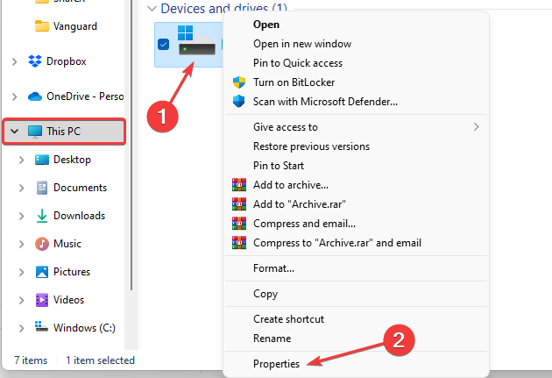552x378 pixels.
Task: Uncheck the selected drive checkbox
Action: click(x=164, y=44)
